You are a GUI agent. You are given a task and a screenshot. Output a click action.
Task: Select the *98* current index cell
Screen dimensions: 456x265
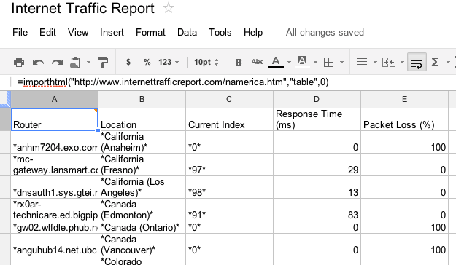click(x=229, y=187)
